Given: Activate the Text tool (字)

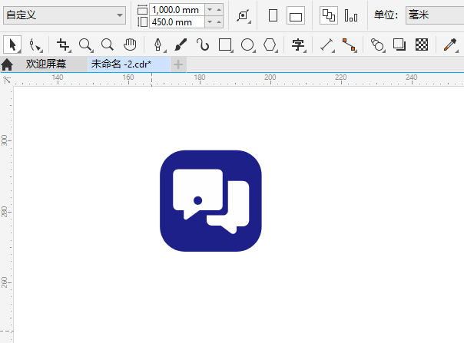Looking at the screenshot, I should click(x=298, y=45).
